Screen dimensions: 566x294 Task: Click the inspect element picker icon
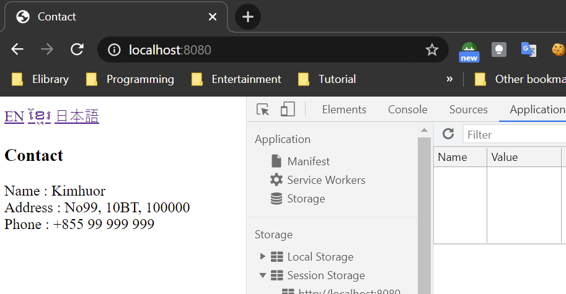(x=263, y=110)
